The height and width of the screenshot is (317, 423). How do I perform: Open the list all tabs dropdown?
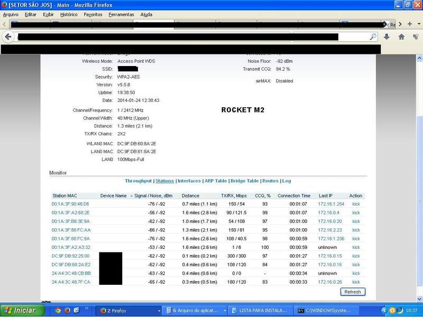[419, 24]
